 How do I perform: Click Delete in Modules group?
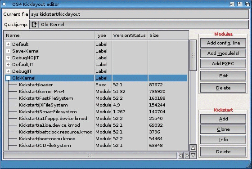(x=223, y=88)
